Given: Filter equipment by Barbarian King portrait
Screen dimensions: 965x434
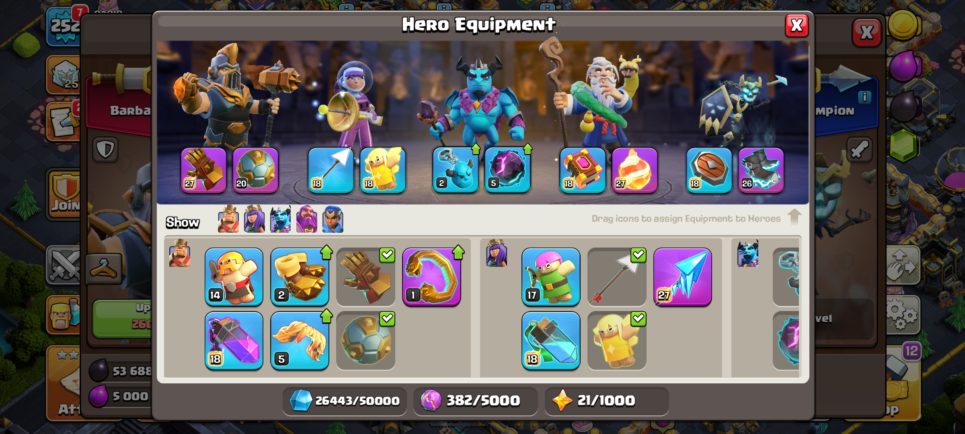Looking at the screenshot, I should (x=228, y=219).
